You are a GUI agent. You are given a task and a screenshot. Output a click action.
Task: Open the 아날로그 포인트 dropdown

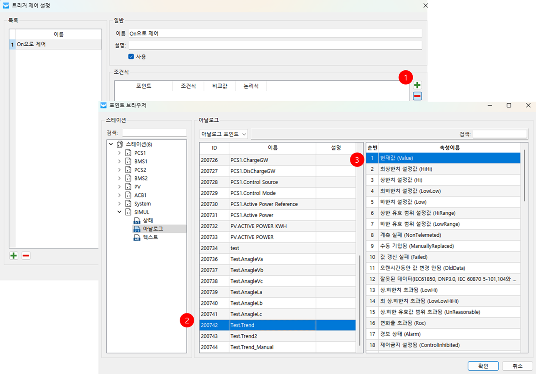(224, 134)
